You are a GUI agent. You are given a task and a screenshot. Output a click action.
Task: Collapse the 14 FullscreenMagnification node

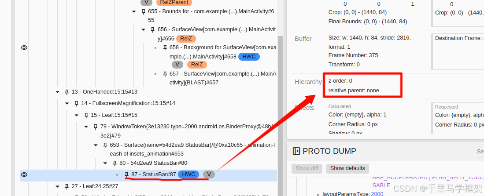point(67,103)
